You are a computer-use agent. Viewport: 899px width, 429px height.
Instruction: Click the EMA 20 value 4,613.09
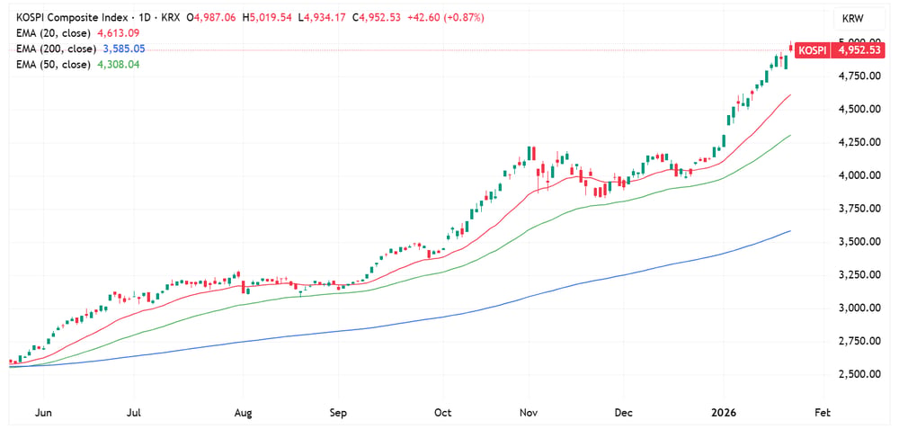click(118, 33)
